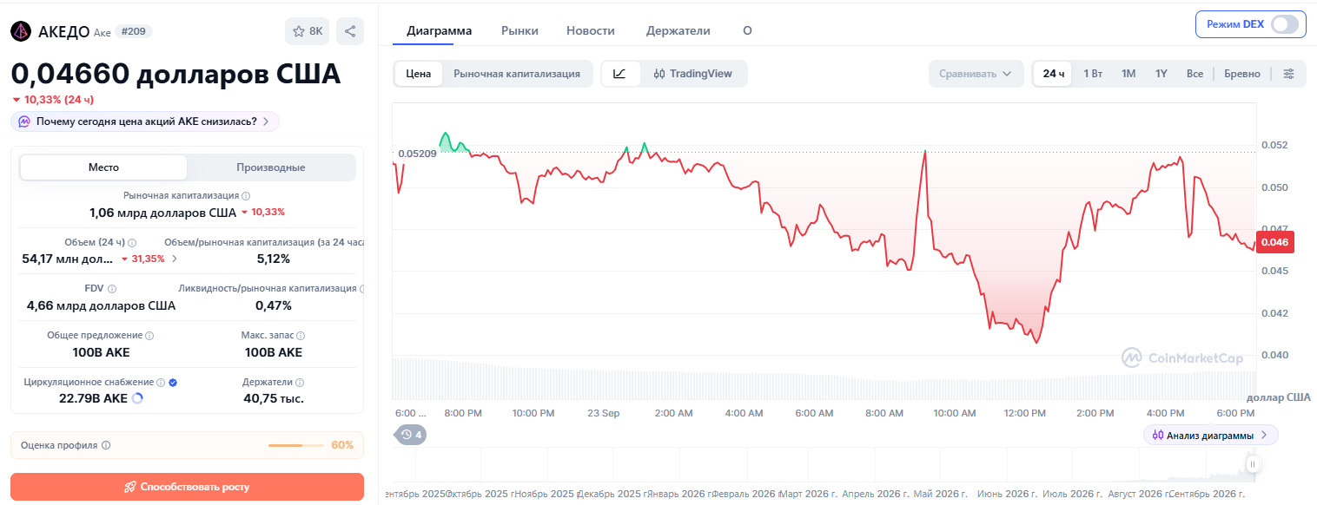1317x505 pixels.
Task: Select the 24 ч time range
Action: [1054, 74]
